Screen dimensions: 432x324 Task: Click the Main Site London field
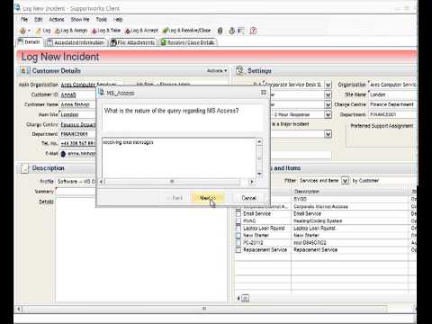[77, 114]
